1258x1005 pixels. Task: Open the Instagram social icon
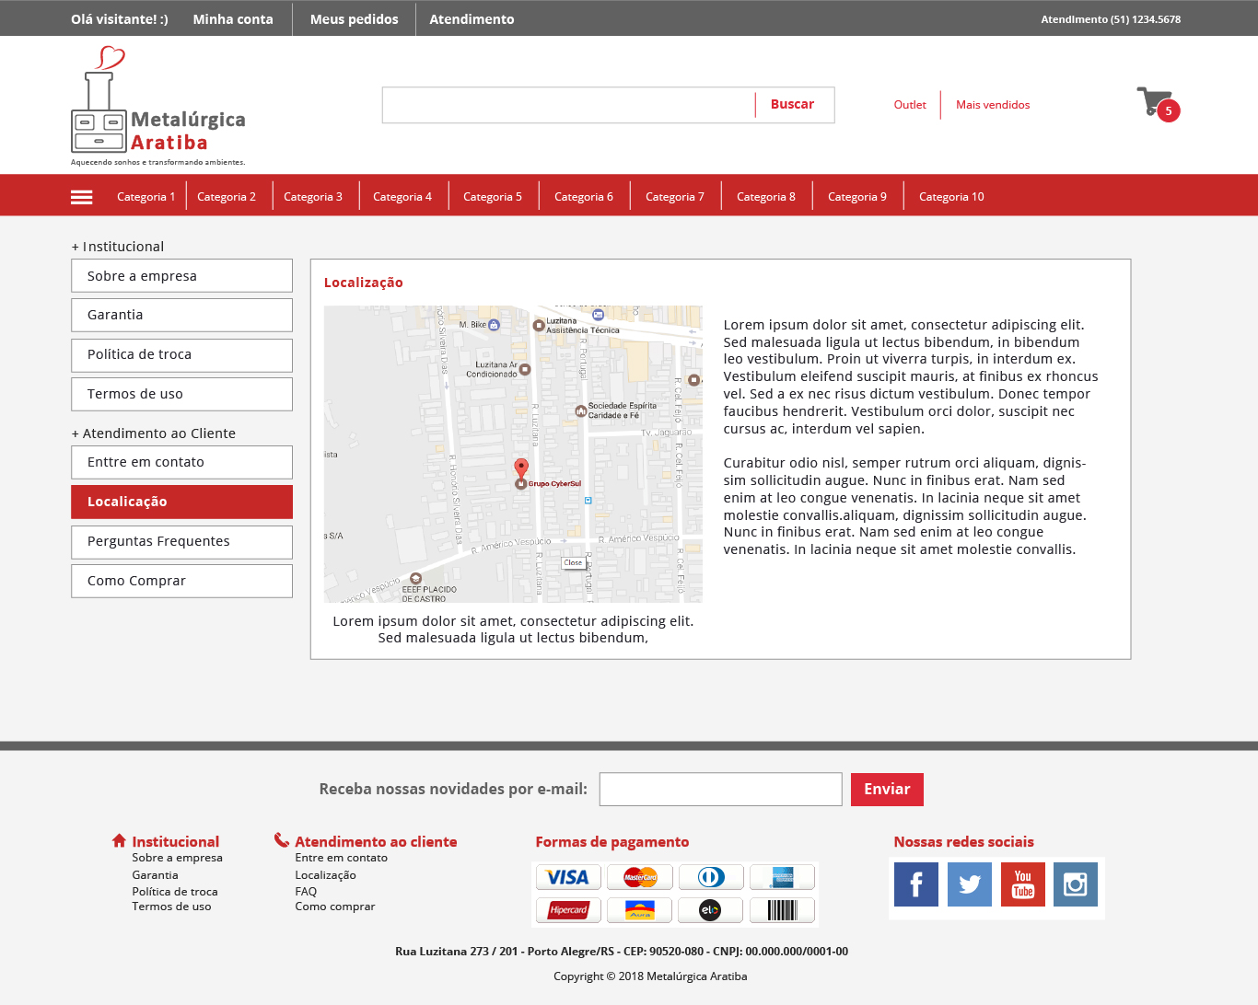(x=1075, y=884)
